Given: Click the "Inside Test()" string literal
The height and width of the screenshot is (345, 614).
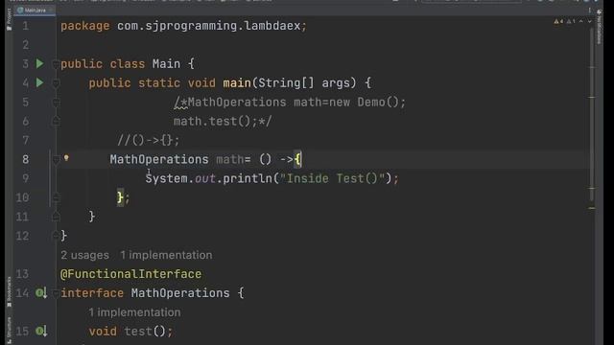Looking at the screenshot, I should [x=332, y=178].
